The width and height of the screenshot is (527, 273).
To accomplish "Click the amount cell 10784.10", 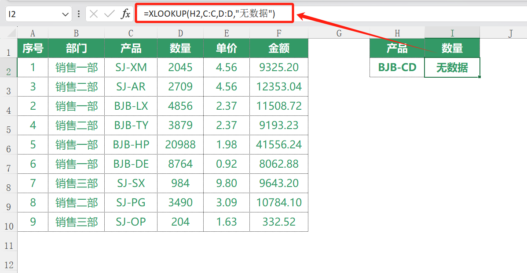I will click(279, 203).
